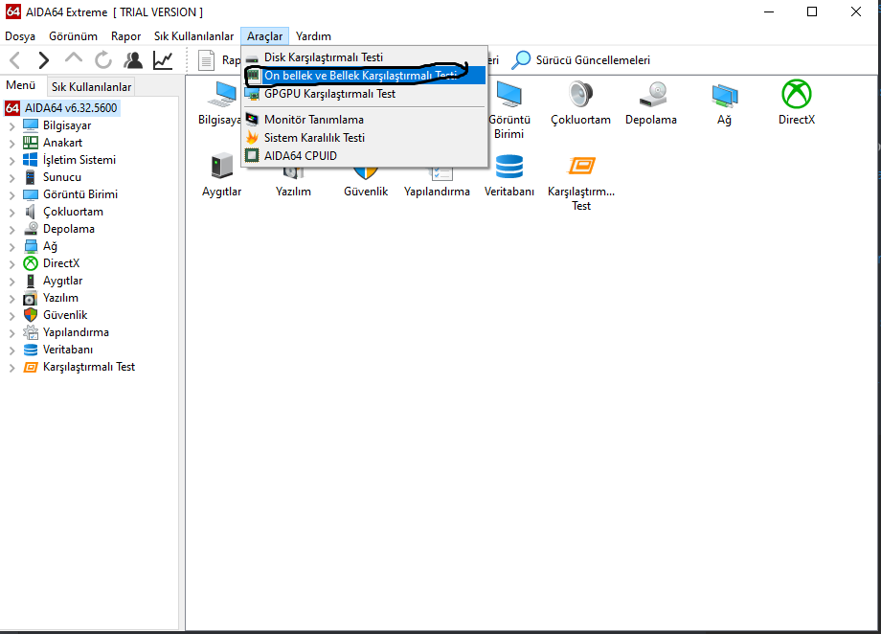Expand the Çokluortam tree node
Viewport: 881px width, 634px height.
coord(11,213)
